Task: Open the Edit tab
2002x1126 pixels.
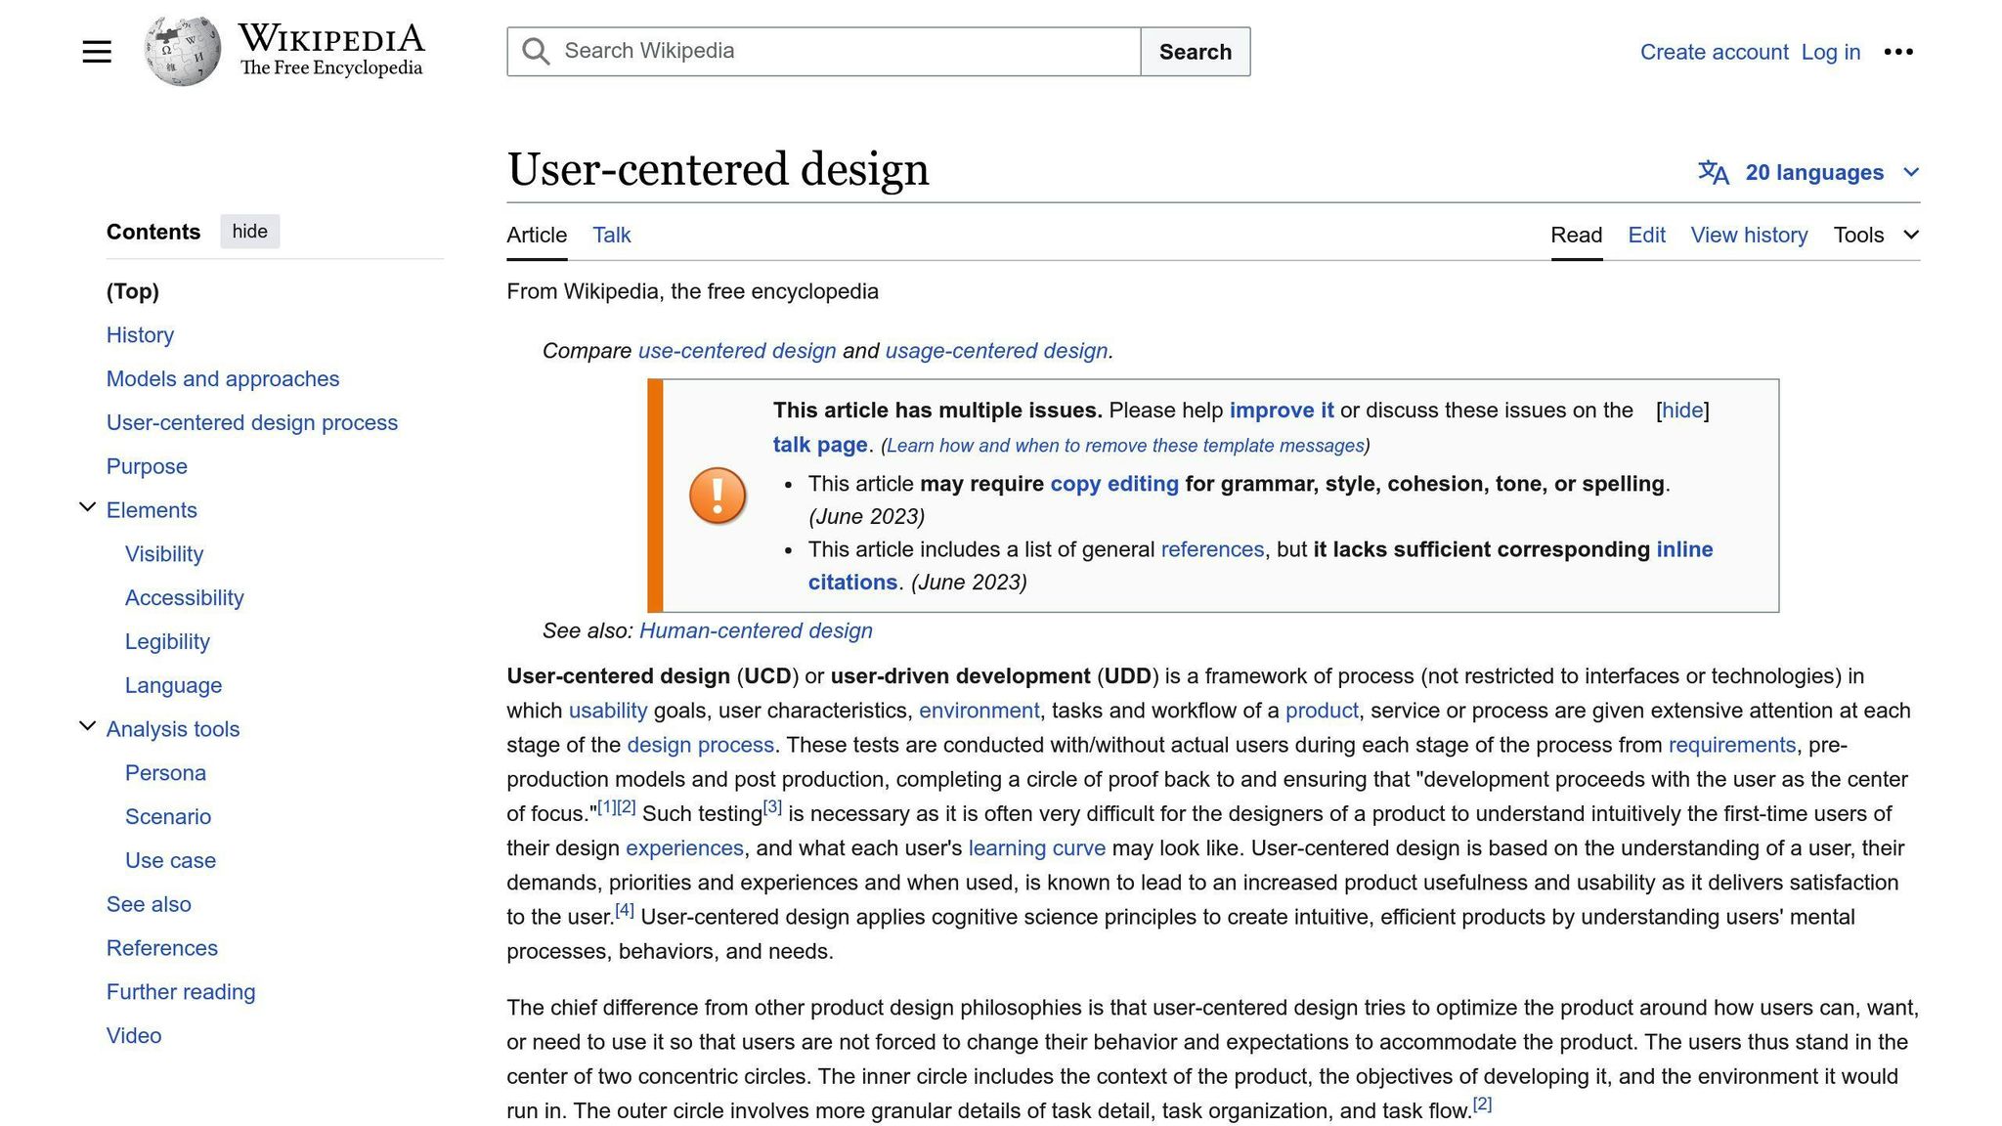Action: pos(1646,236)
